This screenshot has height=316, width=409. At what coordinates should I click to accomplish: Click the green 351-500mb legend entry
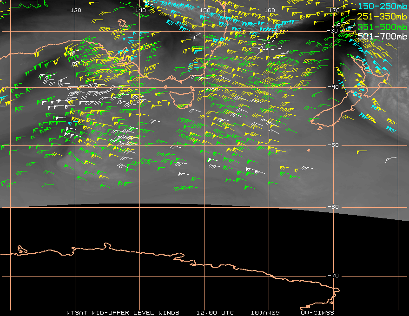pos(382,27)
